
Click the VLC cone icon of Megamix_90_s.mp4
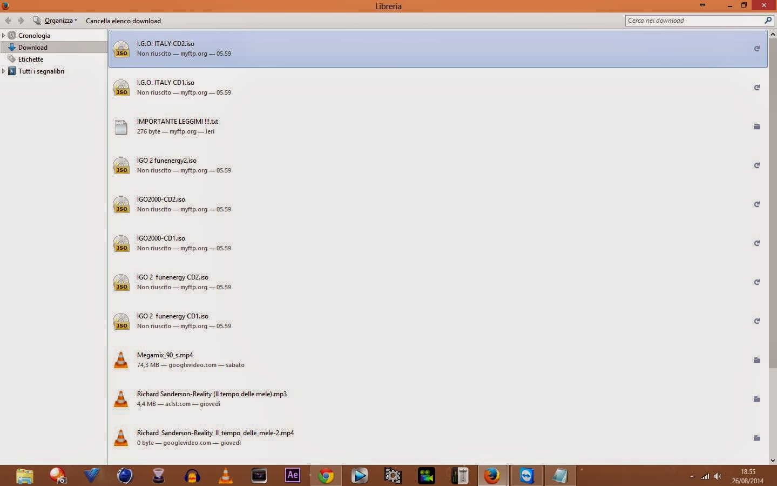[121, 360]
